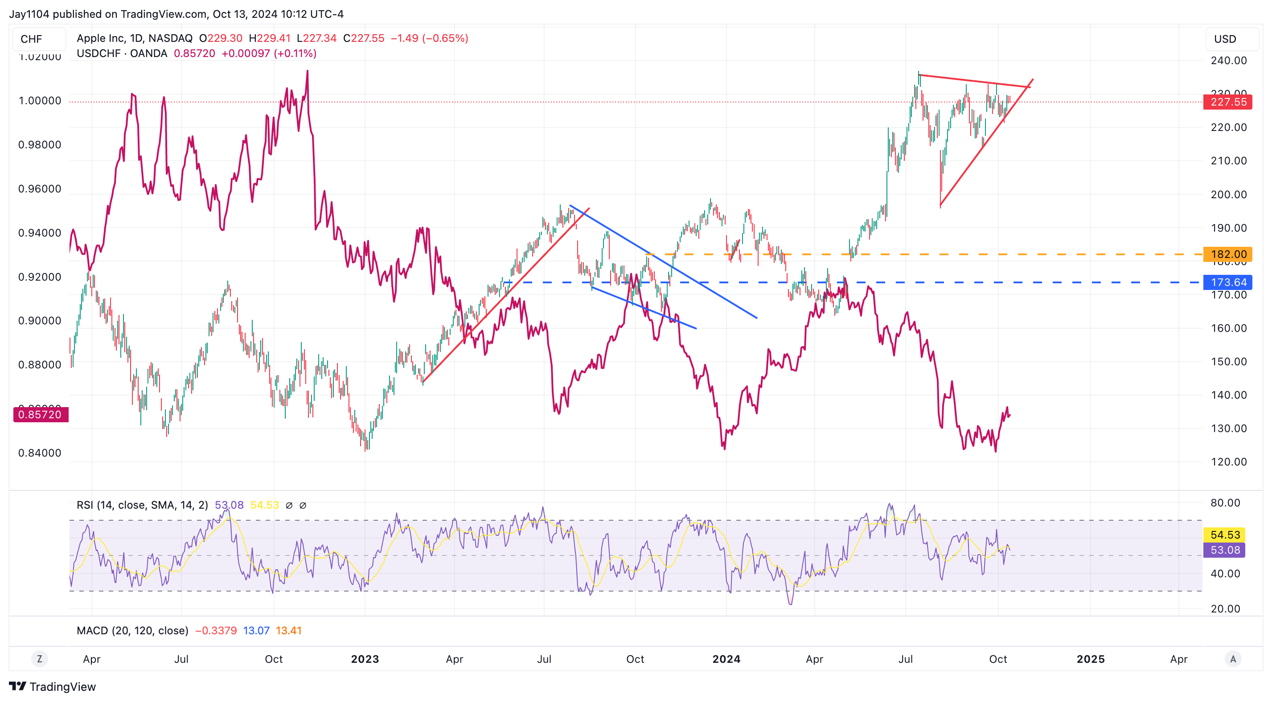
Task: Click the second RSI settings symbol
Action: (x=303, y=505)
